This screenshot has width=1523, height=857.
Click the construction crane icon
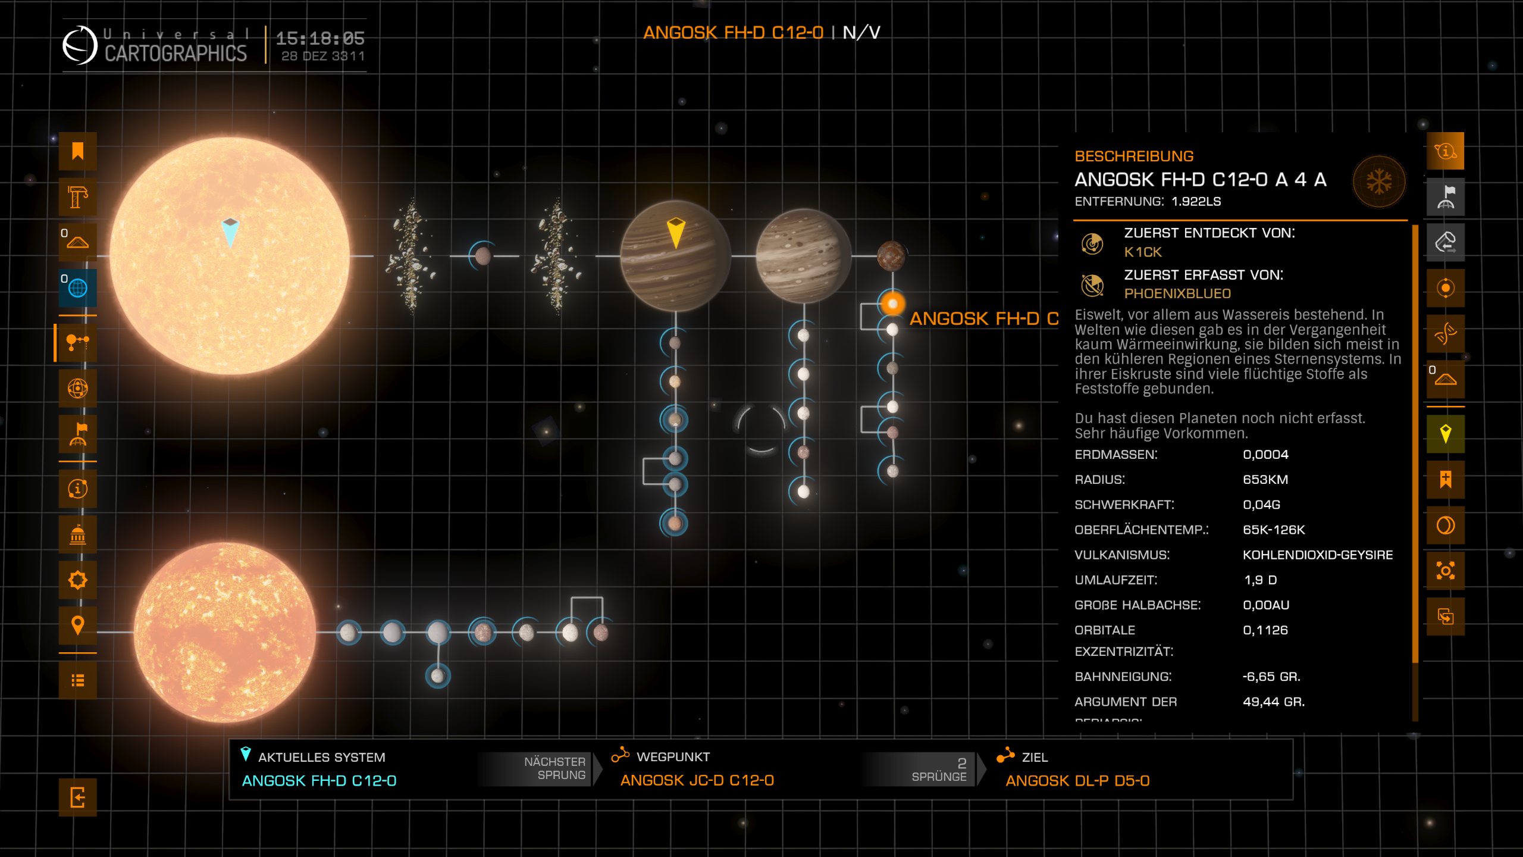point(77,197)
